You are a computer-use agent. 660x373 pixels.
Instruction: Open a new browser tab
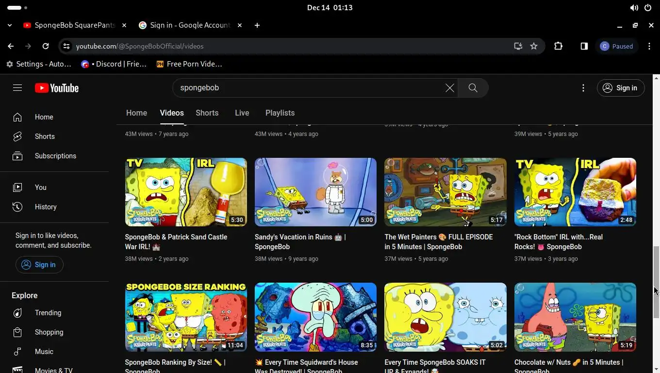point(257,25)
